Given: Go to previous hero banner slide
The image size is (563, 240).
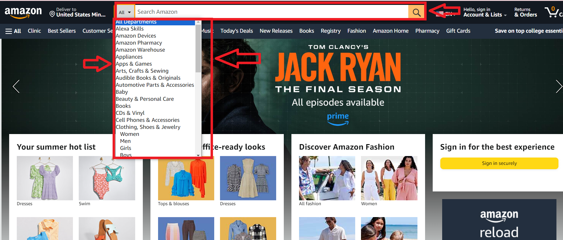Looking at the screenshot, I should pos(16,86).
